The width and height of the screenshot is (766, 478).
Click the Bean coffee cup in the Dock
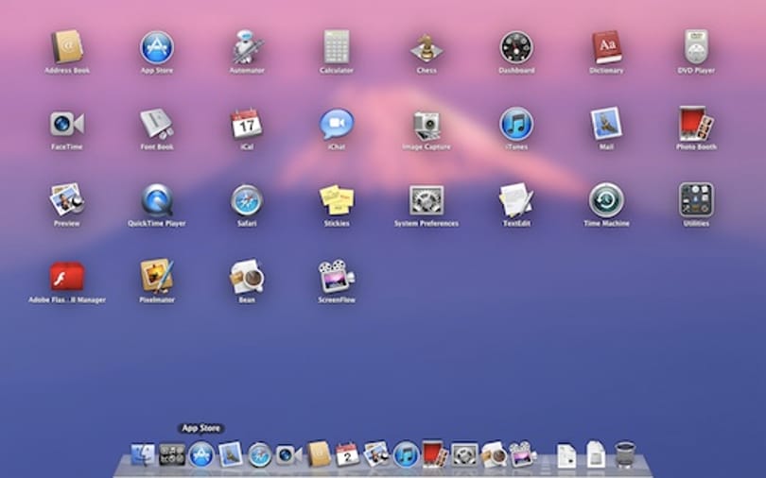coord(494,454)
